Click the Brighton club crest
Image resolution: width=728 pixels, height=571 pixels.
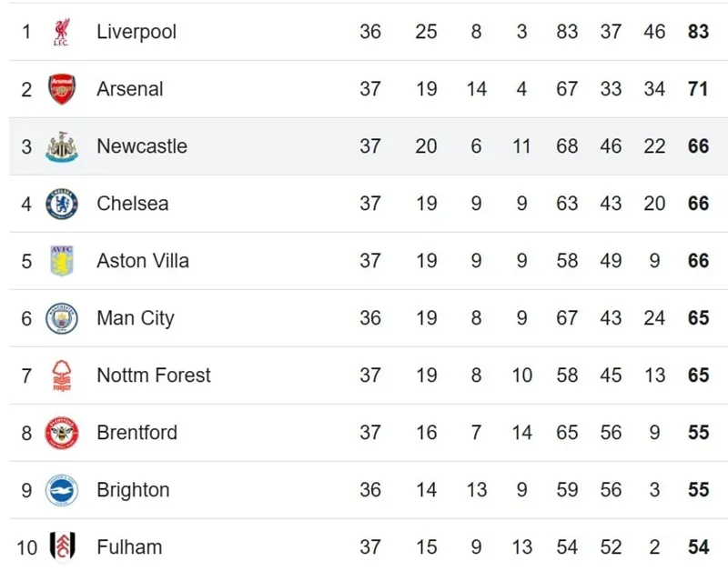(x=62, y=490)
